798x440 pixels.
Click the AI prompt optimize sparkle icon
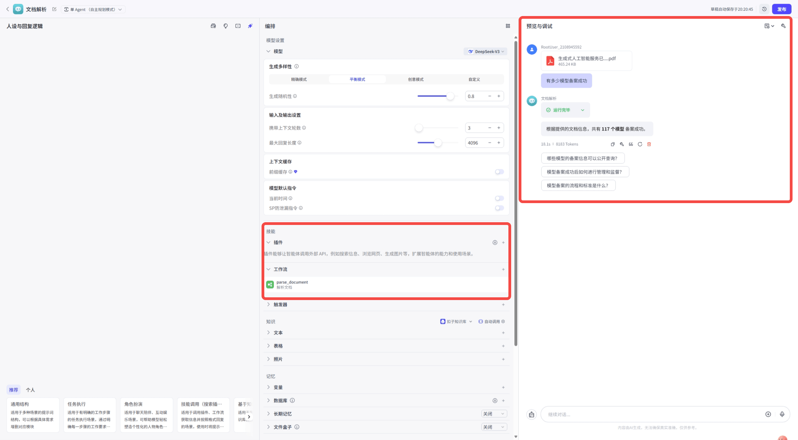(x=250, y=26)
